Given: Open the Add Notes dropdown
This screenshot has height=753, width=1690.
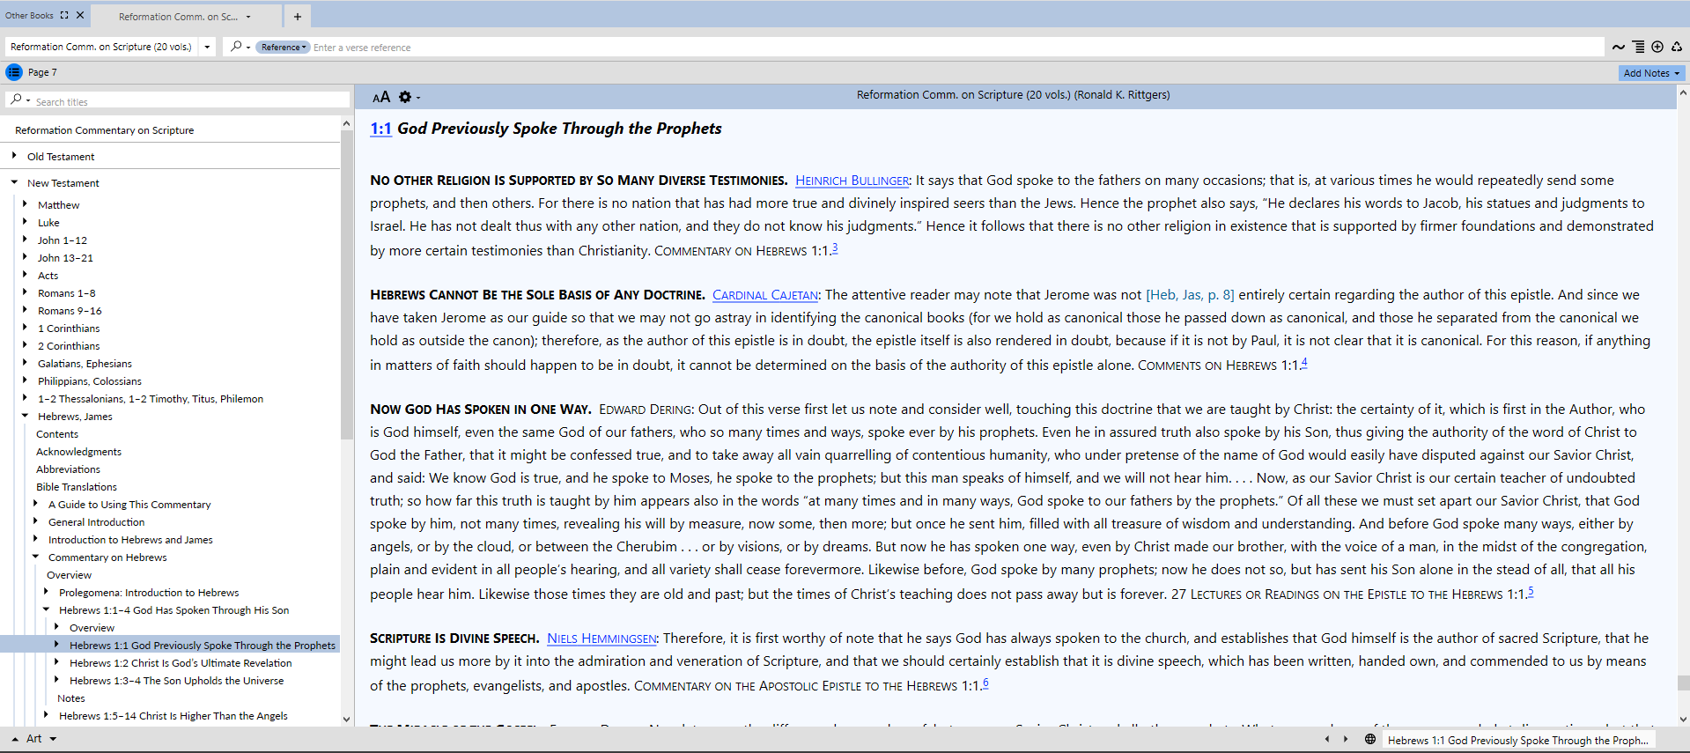Looking at the screenshot, I should click(x=1677, y=73).
